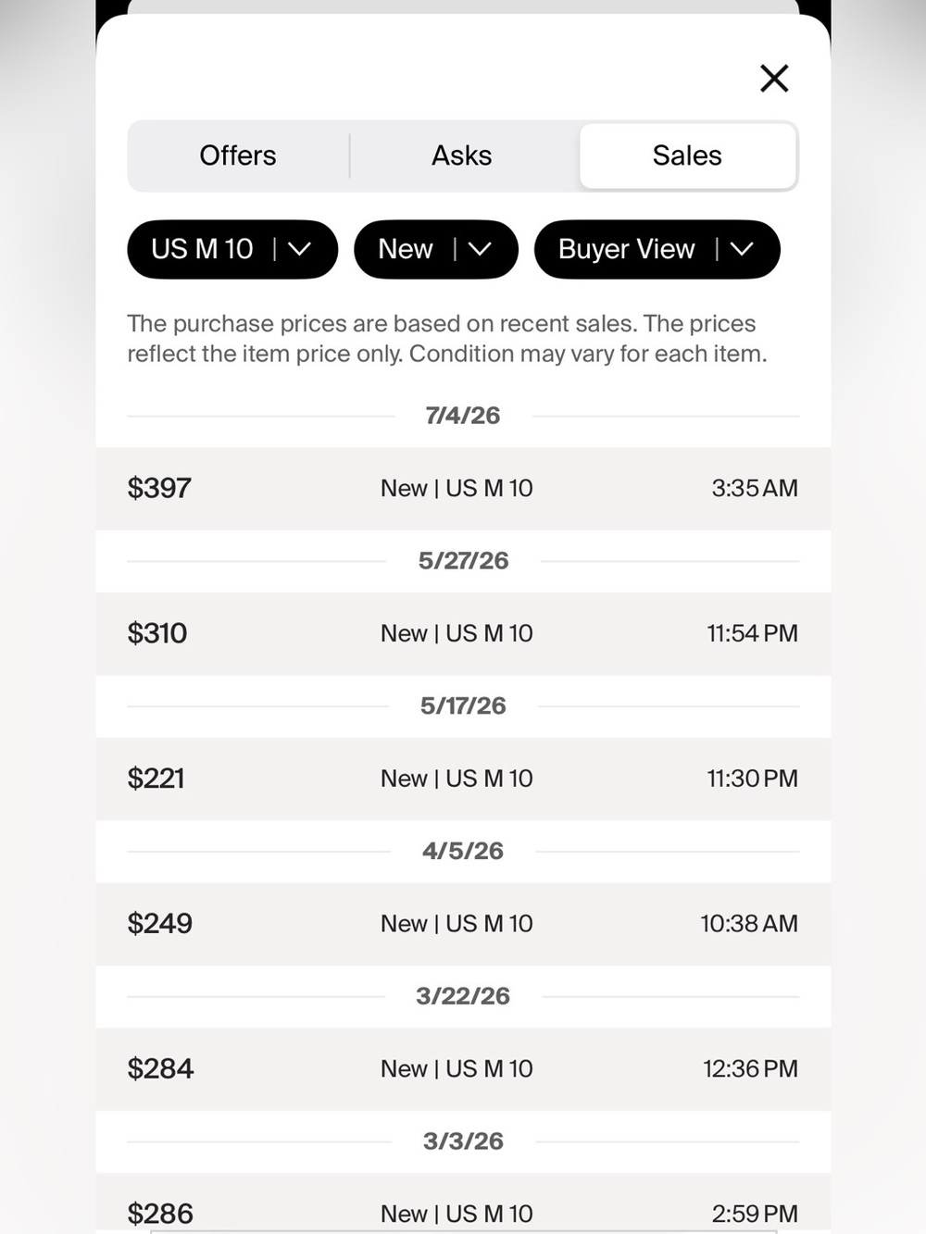
Task: Select the $310 sale row
Action: 463,634
